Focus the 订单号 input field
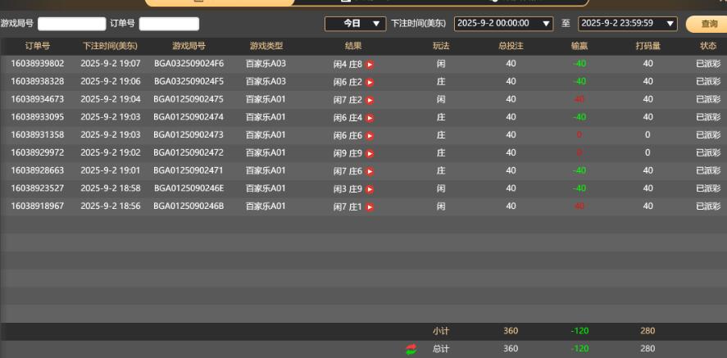Image resolution: width=727 pixels, height=358 pixels. 169,24
